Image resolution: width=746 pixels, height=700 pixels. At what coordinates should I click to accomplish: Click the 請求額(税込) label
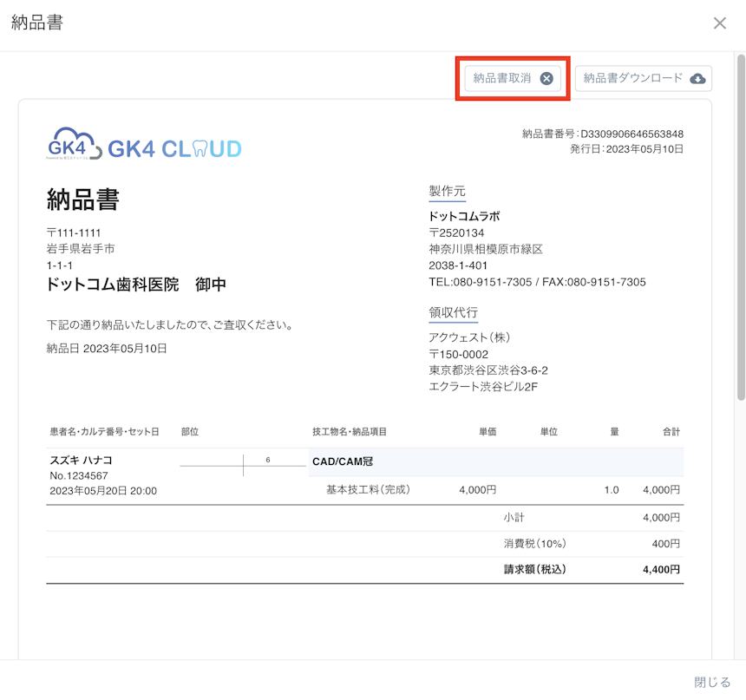point(534,569)
